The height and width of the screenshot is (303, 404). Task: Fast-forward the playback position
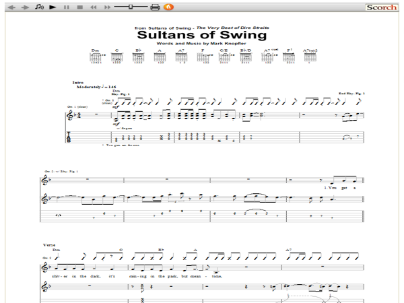click(x=107, y=7)
